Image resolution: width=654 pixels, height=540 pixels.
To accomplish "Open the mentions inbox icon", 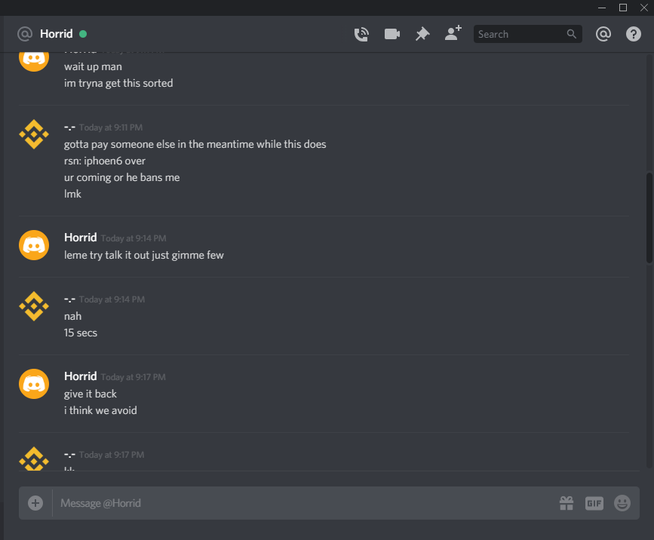I will click(603, 34).
